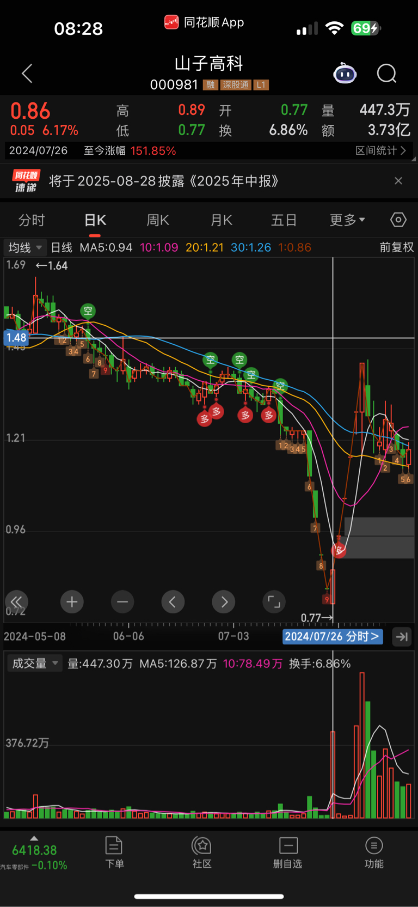Viewport: 418px width, 907px height.
Task: Open 社区 community icon
Action: pos(202,853)
